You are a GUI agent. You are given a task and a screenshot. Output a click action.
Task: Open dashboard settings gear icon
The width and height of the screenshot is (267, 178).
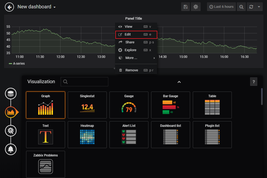tap(196, 7)
